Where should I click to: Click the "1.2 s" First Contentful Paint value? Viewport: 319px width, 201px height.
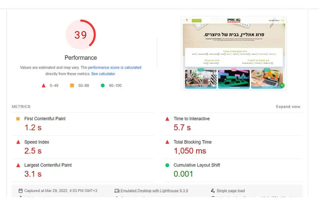tap(33, 127)
